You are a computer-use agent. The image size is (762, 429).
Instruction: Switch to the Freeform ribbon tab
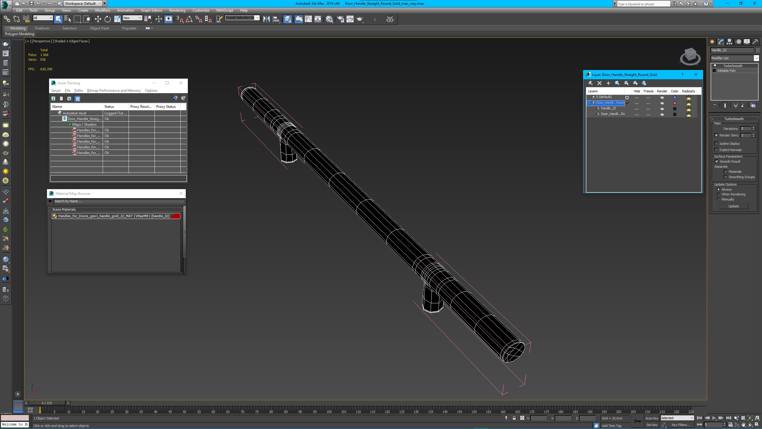[42, 28]
